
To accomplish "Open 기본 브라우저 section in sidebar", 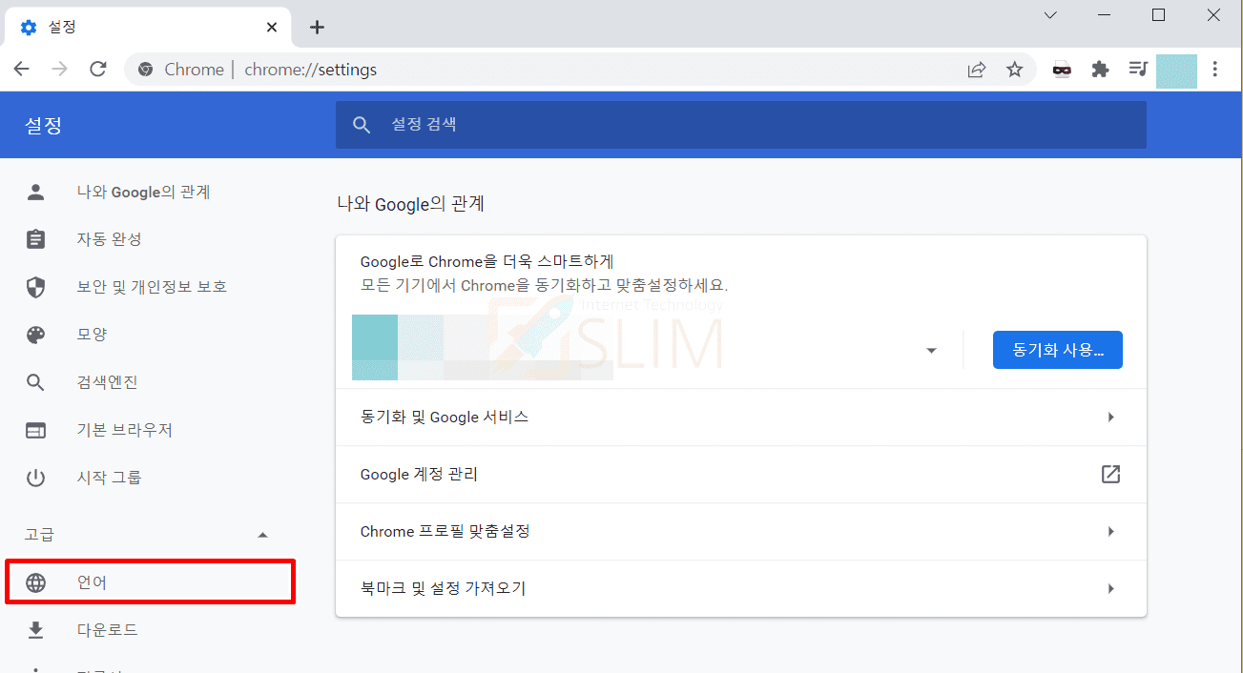I will 125,430.
